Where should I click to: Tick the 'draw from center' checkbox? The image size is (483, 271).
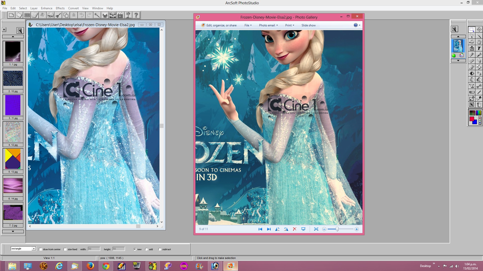[x=41, y=249]
